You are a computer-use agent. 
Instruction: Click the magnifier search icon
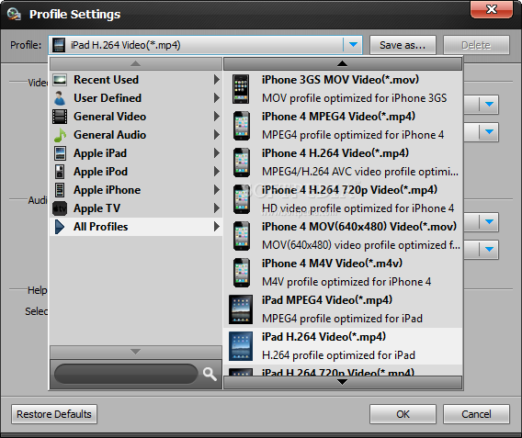pos(210,374)
